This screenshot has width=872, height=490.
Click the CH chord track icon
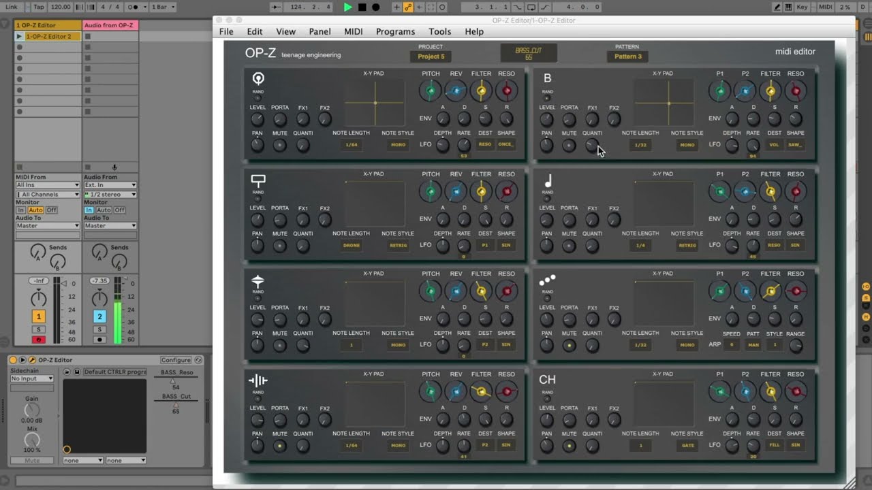pyautogui.click(x=547, y=380)
